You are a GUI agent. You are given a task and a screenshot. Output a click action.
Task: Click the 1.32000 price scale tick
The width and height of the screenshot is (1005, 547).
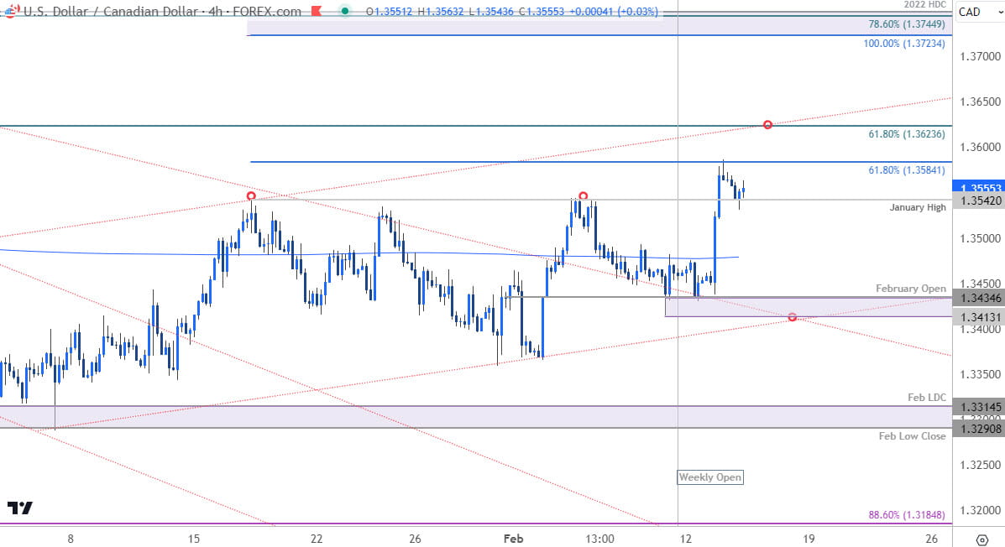coord(979,510)
